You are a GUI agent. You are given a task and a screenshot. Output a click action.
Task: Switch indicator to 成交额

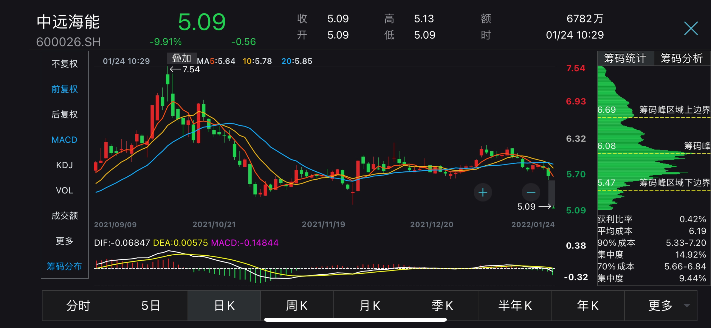tap(65, 215)
